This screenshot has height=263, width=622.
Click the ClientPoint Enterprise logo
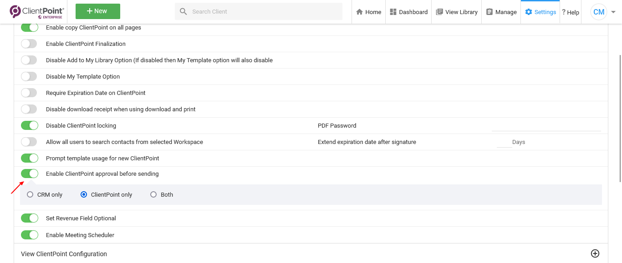coord(37,12)
